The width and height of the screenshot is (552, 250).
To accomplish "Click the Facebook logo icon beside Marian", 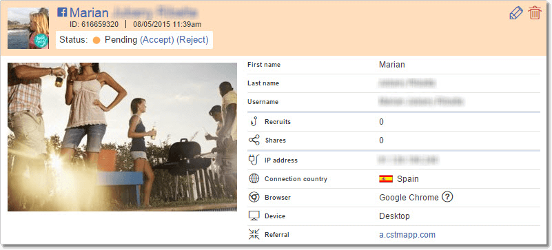I will pyautogui.click(x=62, y=12).
